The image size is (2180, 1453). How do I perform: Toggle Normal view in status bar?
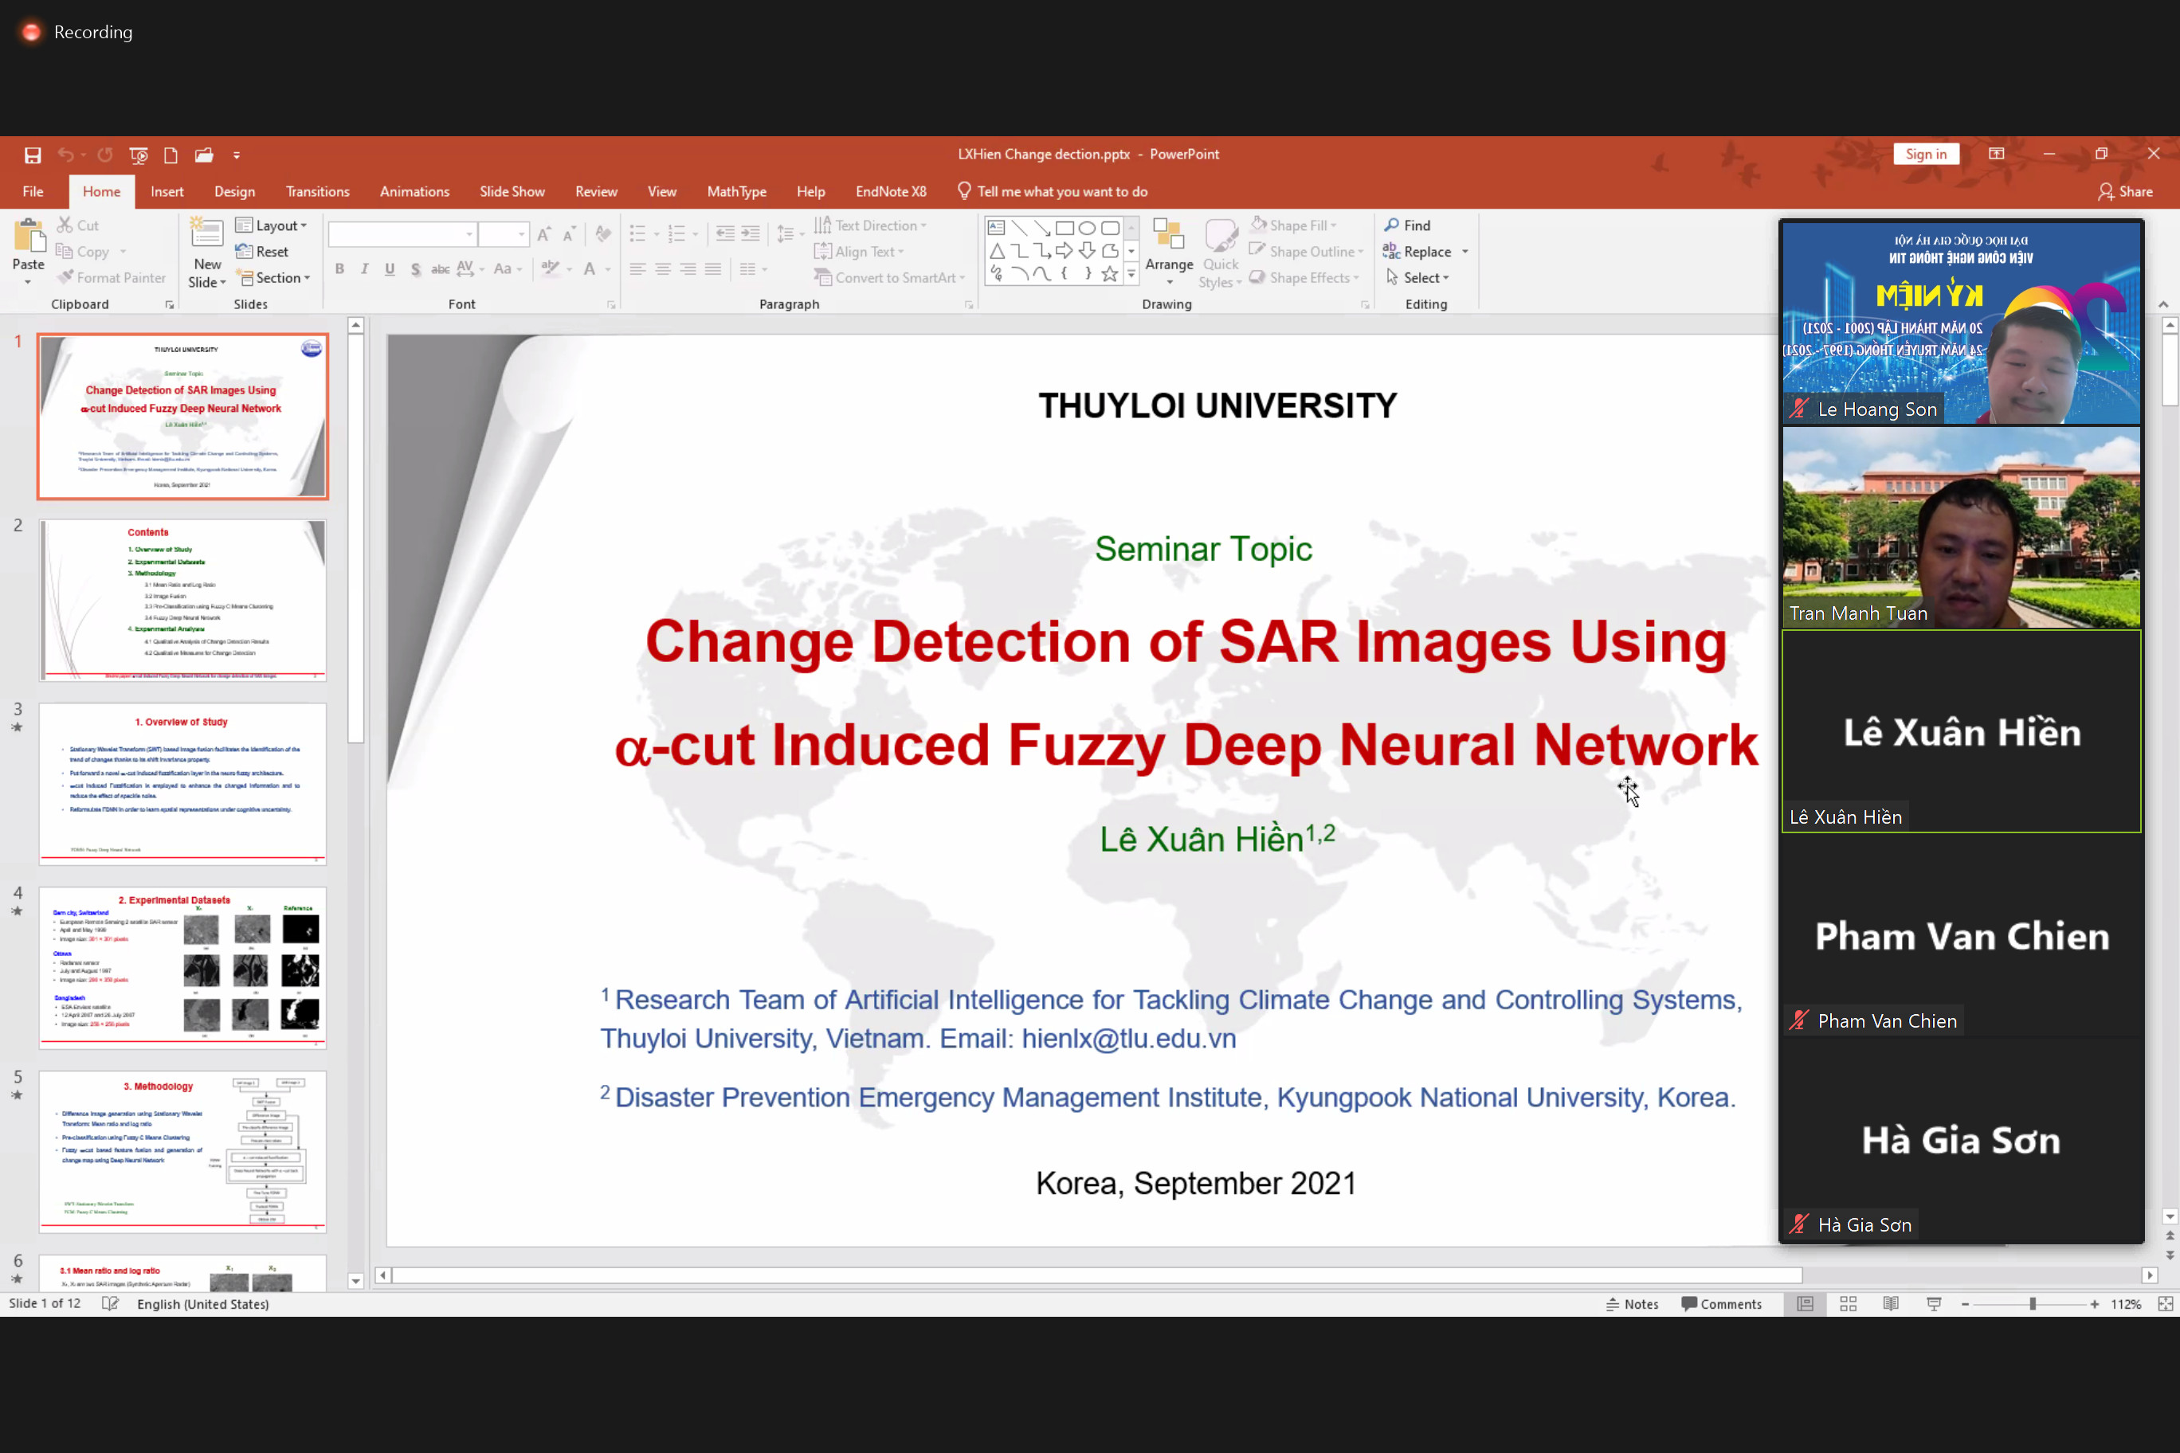tap(1805, 1304)
